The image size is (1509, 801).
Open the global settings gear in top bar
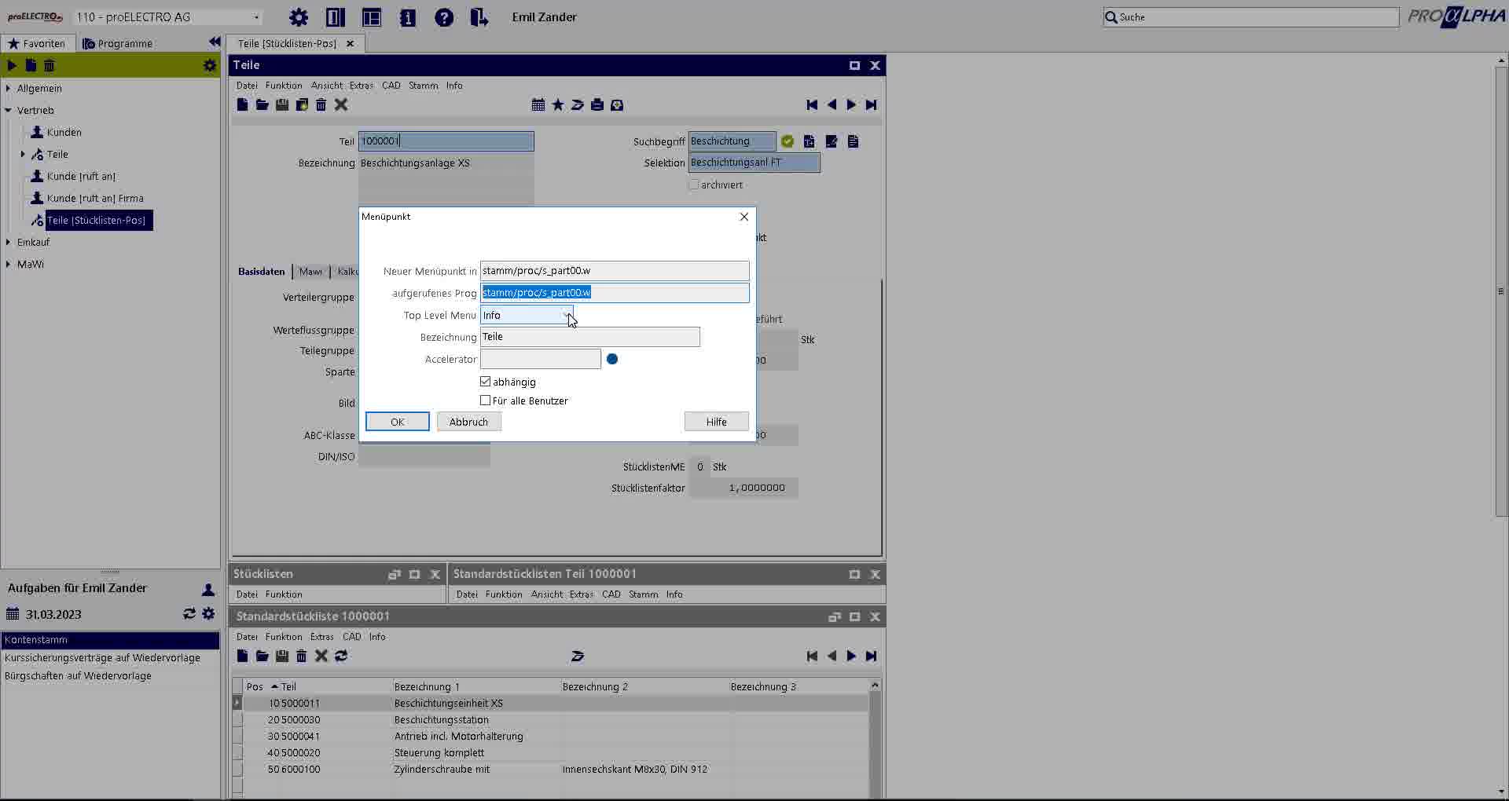pos(299,17)
